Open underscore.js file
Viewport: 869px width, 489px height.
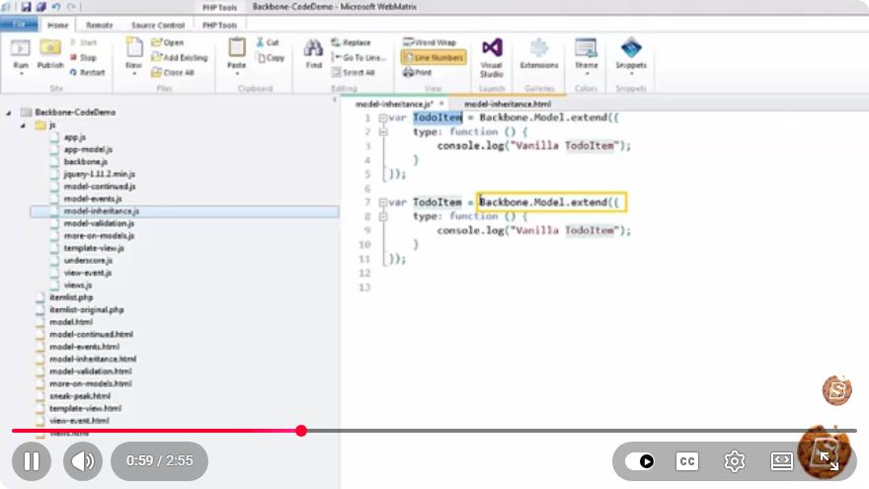point(88,261)
